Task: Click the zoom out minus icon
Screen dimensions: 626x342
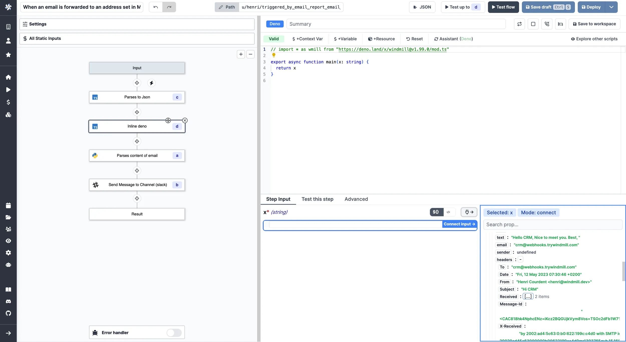Action: [250, 54]
